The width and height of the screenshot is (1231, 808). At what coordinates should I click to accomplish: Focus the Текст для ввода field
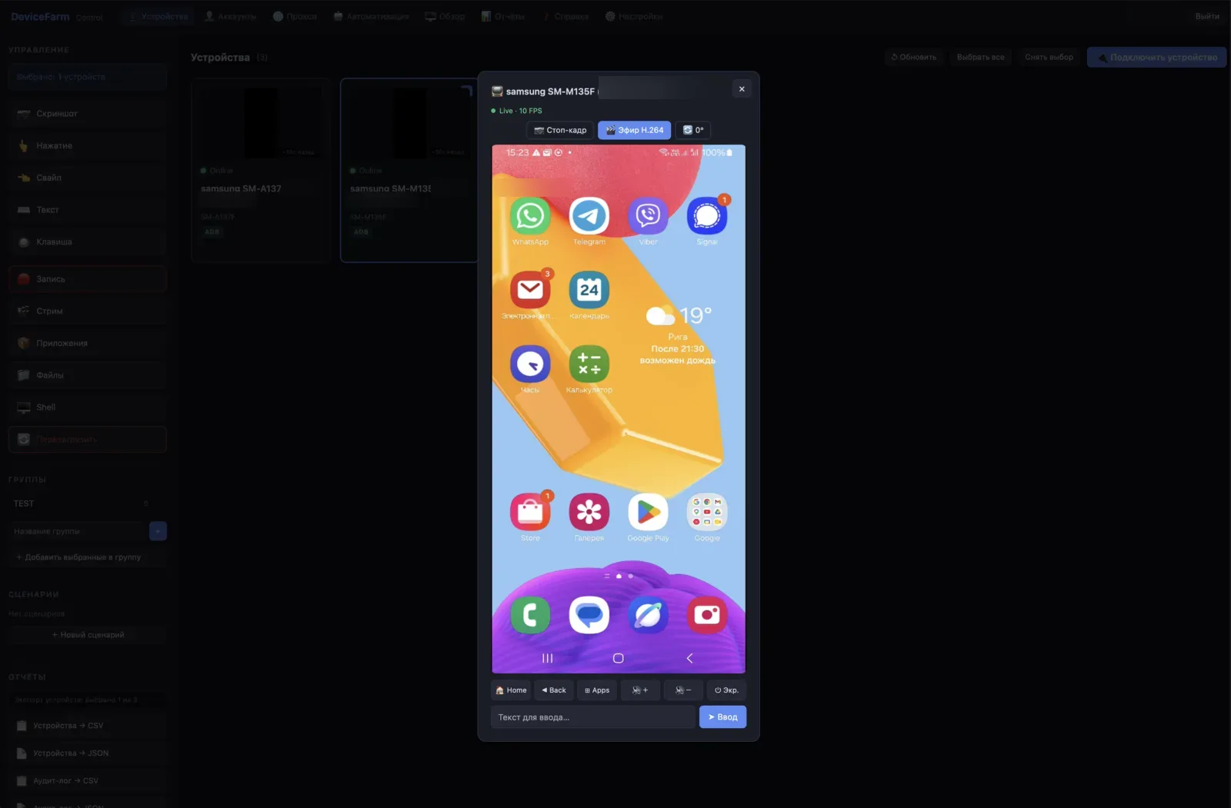coord(593,717)
